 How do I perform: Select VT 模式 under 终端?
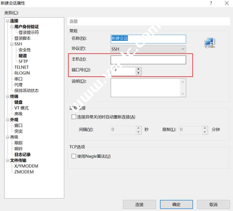coord(22,108)
